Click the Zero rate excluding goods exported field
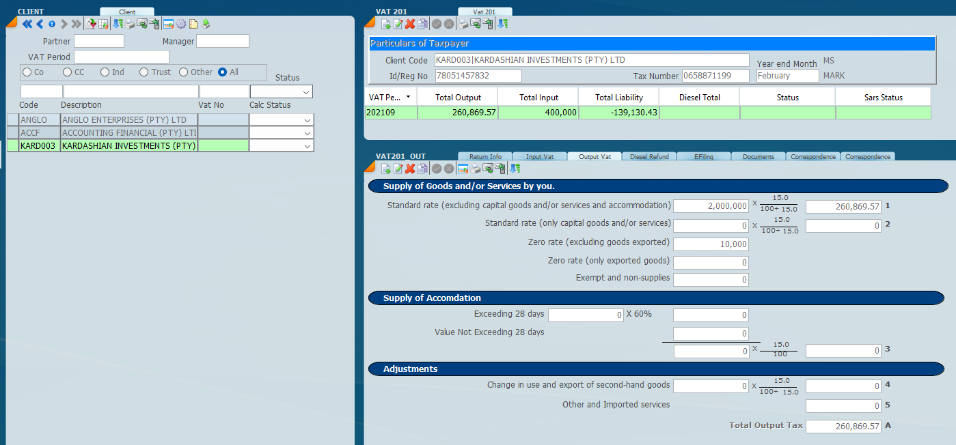This screenshot has height=445, width=956. 711,244
